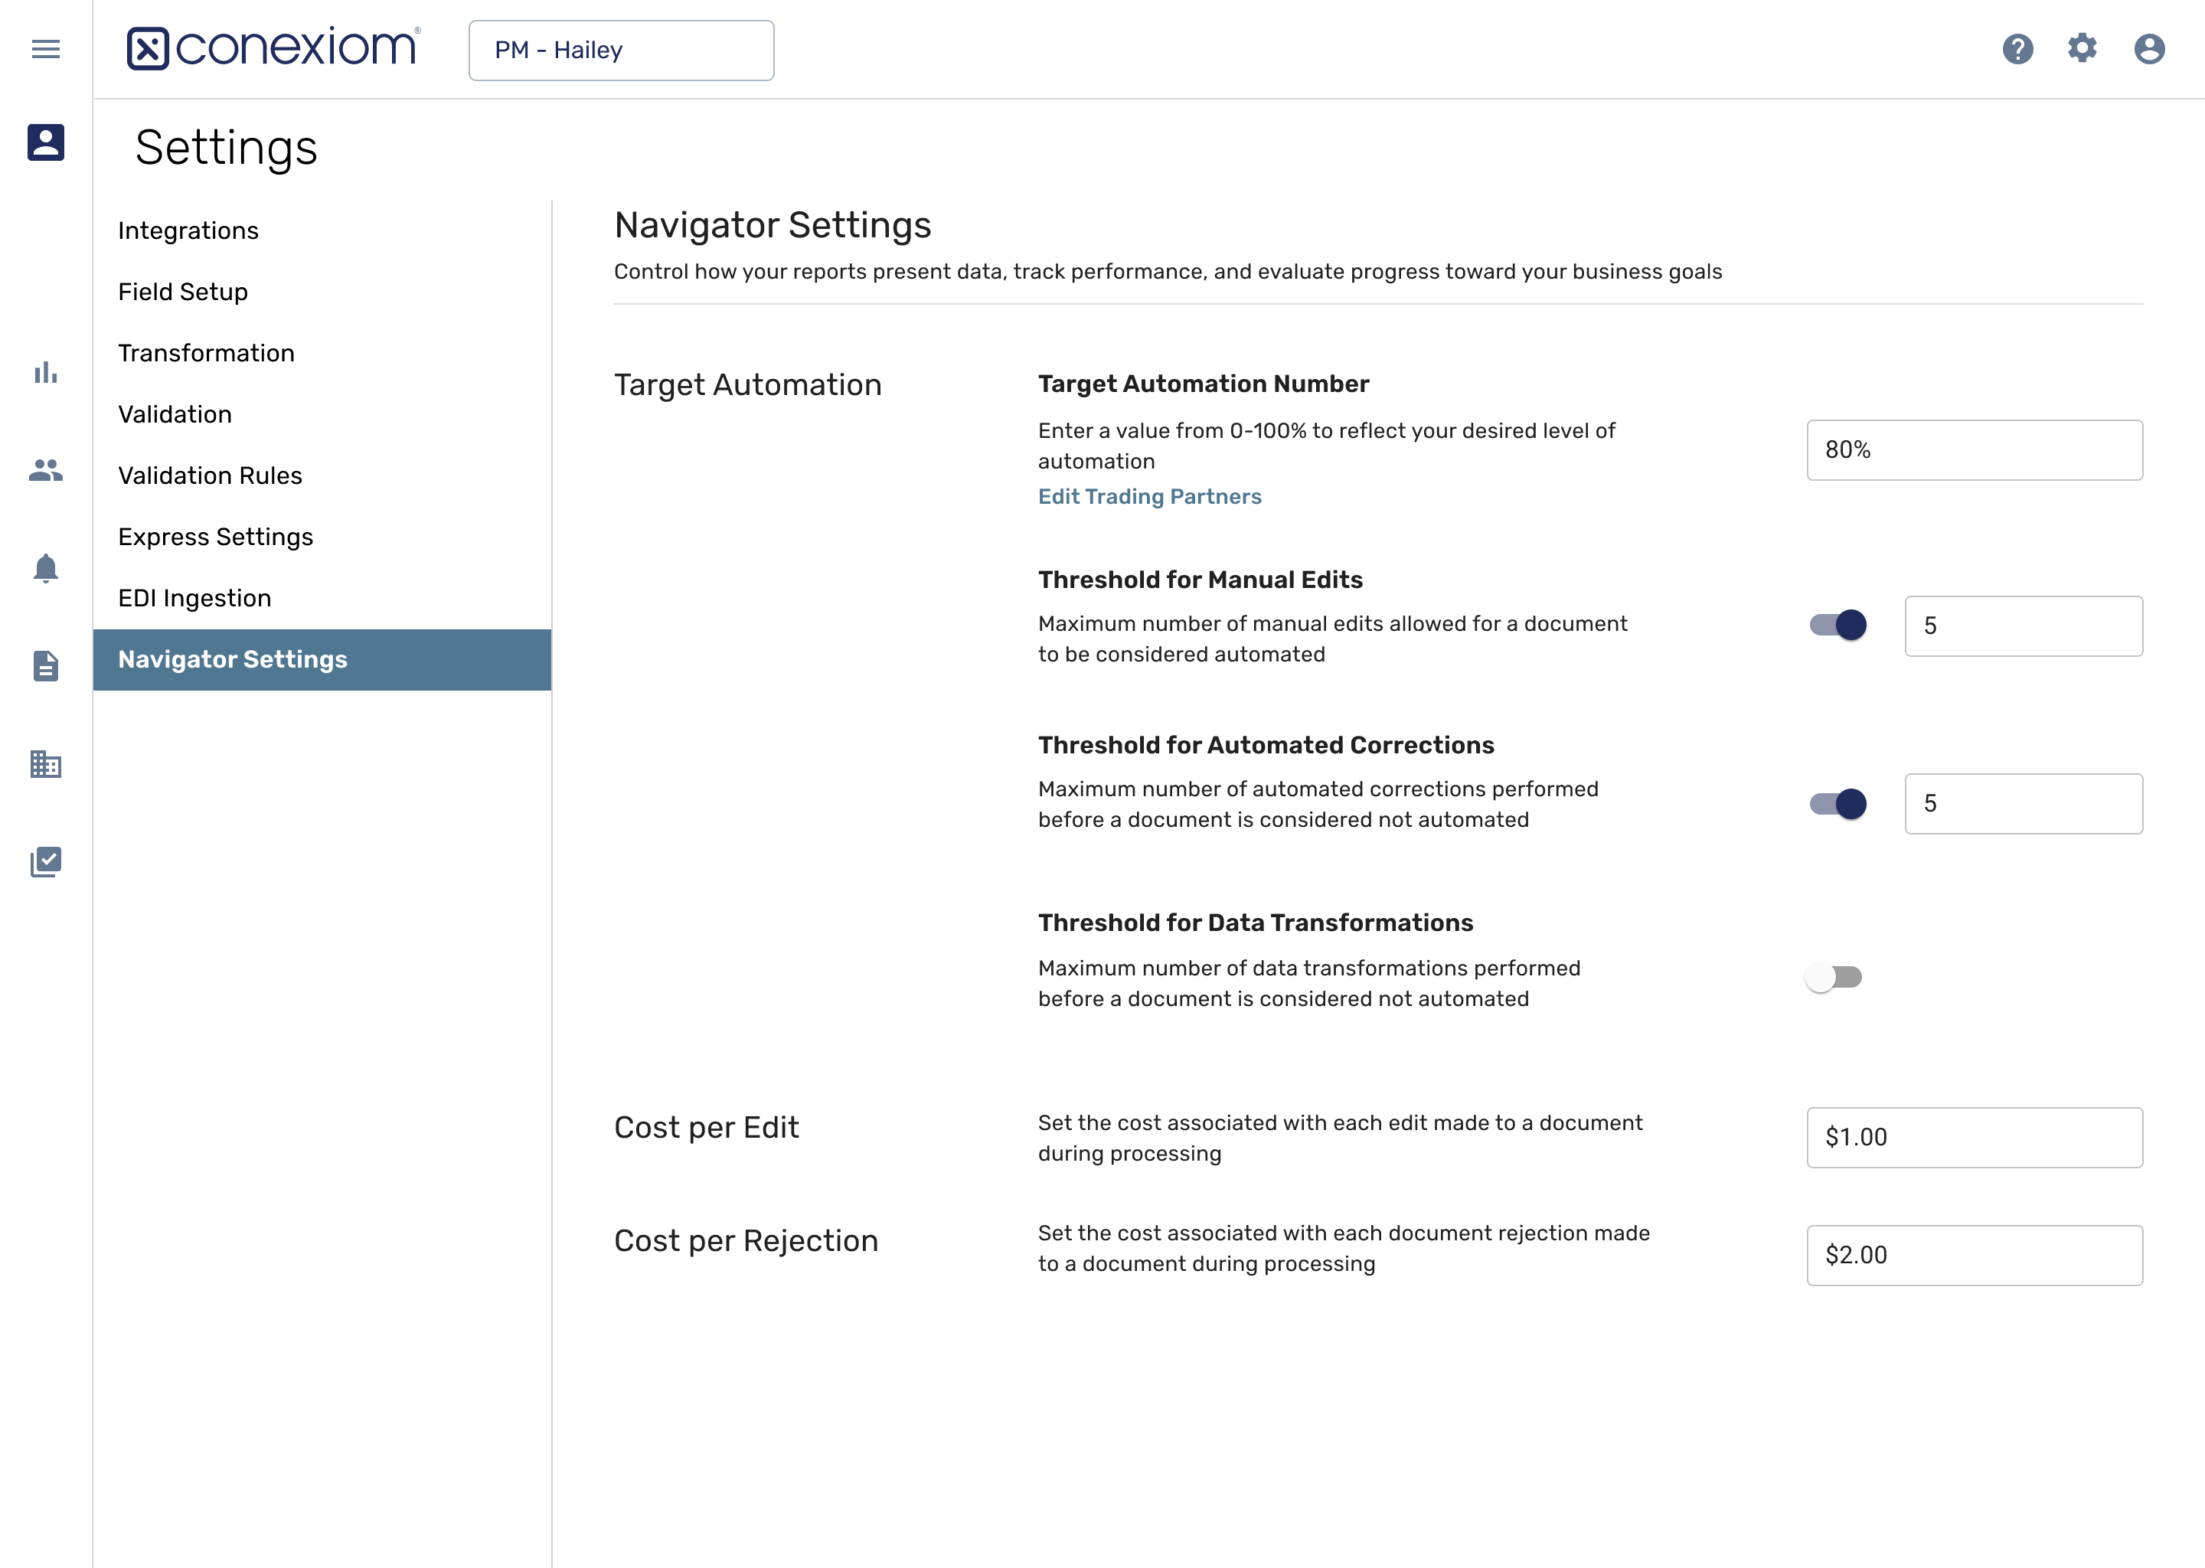The height and width of the screenshot is (1568, 2205).
Task: Open the hamburger menu icon
Action: pos(45,48)
